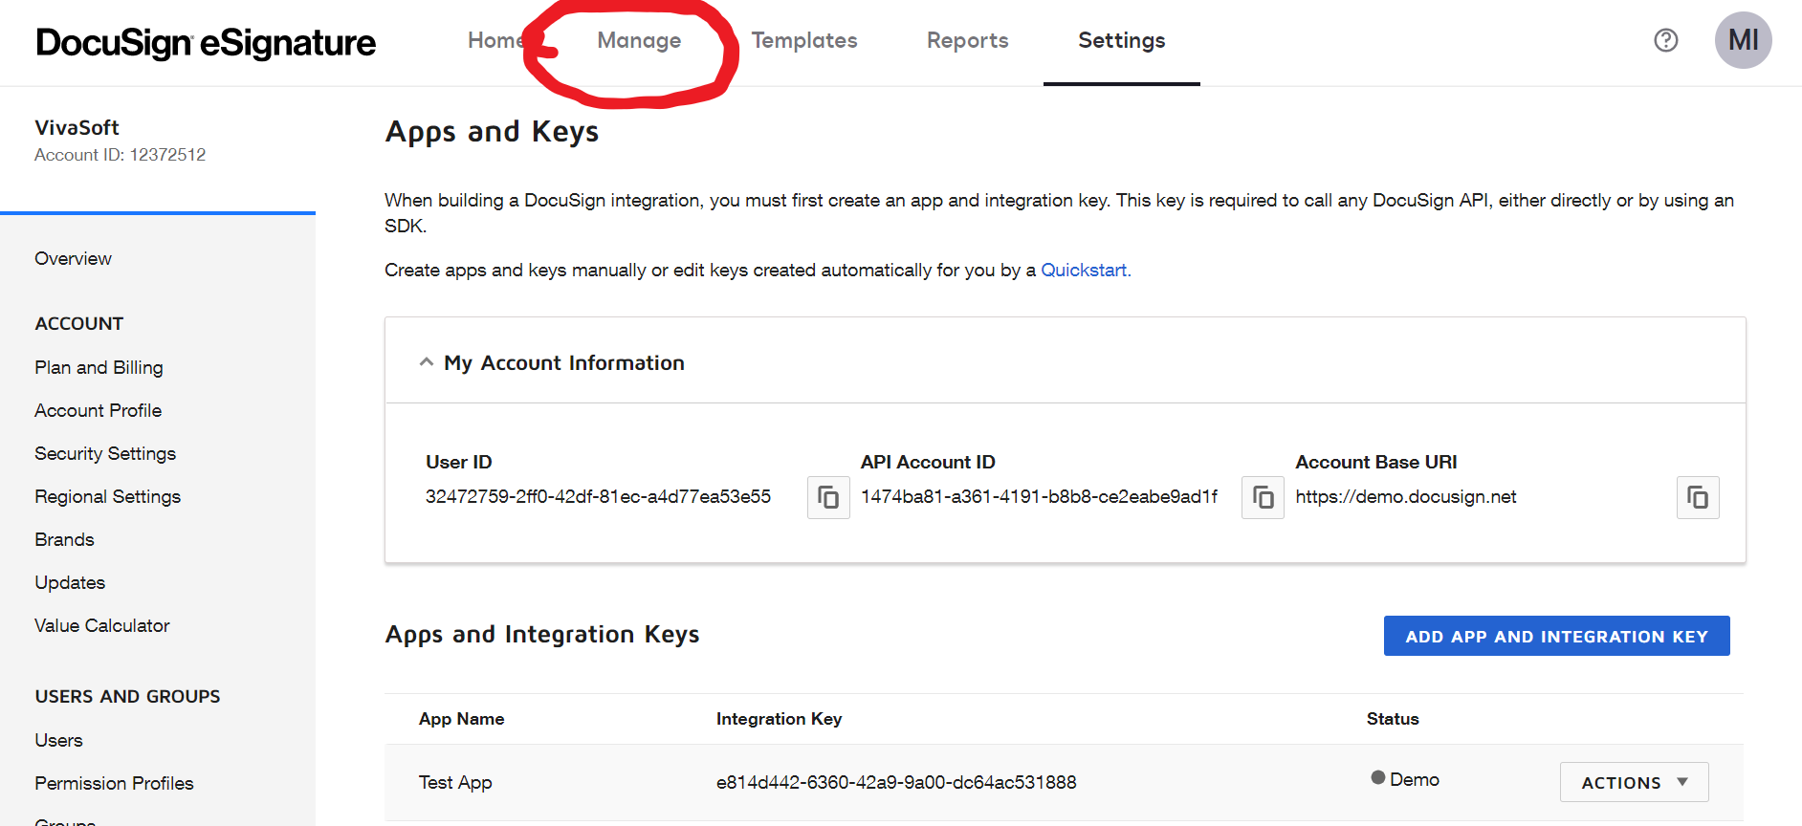This screenshot has width=1802, height=826.
Task: Go to the Home tab
Action: point(494,40)
